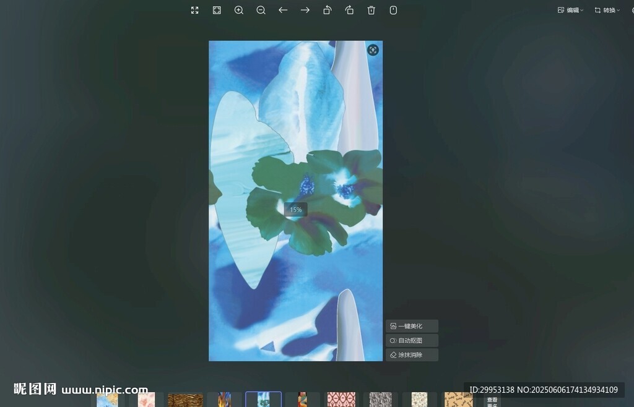The width and height of the screenshot is (634, 407).
Task: Click the 一键美化 button
Action: (412, 326)
